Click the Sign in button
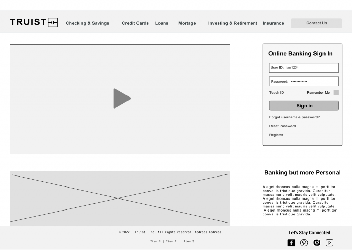The height and width of the screenshot is (250, 352). [x=304, y=106]
